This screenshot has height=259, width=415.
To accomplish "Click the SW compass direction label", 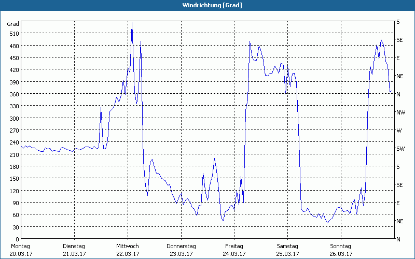I will pyautogui.click(x=400, y=149).
